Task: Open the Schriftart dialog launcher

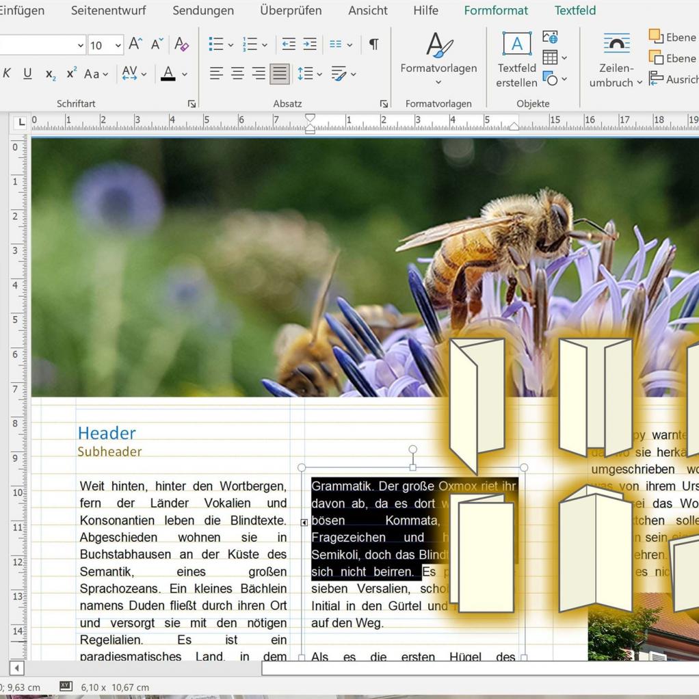Action: pyautogui.click(x=192, y=104)
